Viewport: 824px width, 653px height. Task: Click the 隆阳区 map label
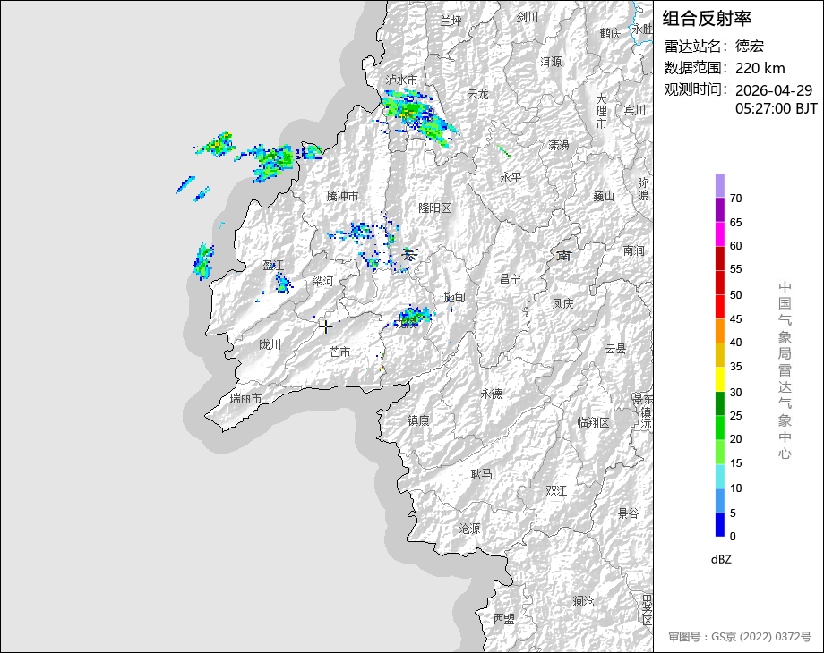coord(434,208)
